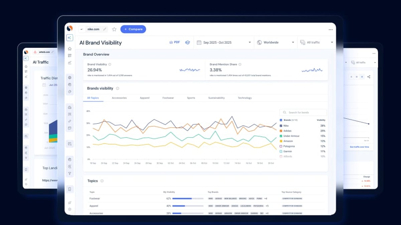Screen dimensions: 401x225
Task: Click the Footwear 62% visibility bar
Action: (188, 198)
